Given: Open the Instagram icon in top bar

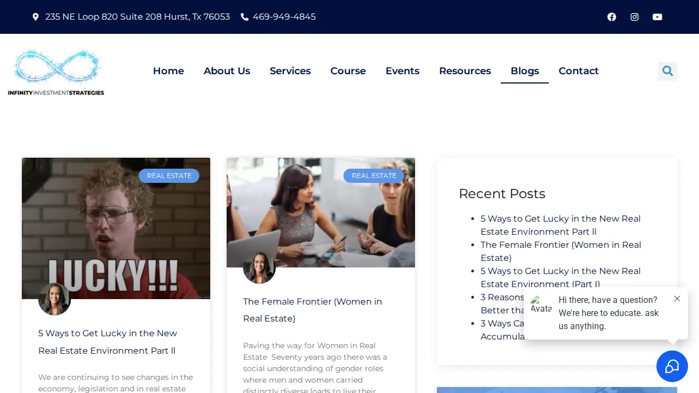Looking at the screenshot, I should click(635, 17).
